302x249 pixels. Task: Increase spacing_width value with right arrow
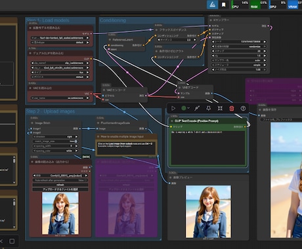click(x=76, y=146)
